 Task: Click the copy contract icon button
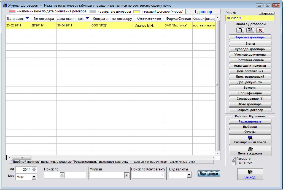[250, 30]
